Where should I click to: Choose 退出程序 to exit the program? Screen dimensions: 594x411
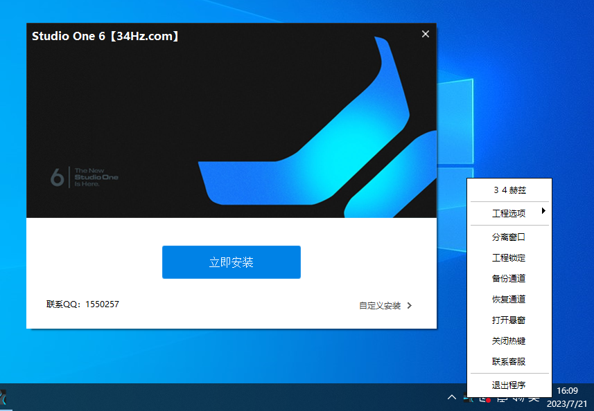coord(509,385)
